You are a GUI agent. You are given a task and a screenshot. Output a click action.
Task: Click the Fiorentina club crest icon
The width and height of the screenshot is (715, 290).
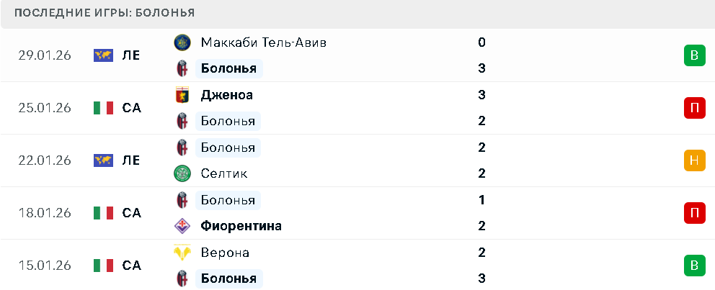click(182, 226)
